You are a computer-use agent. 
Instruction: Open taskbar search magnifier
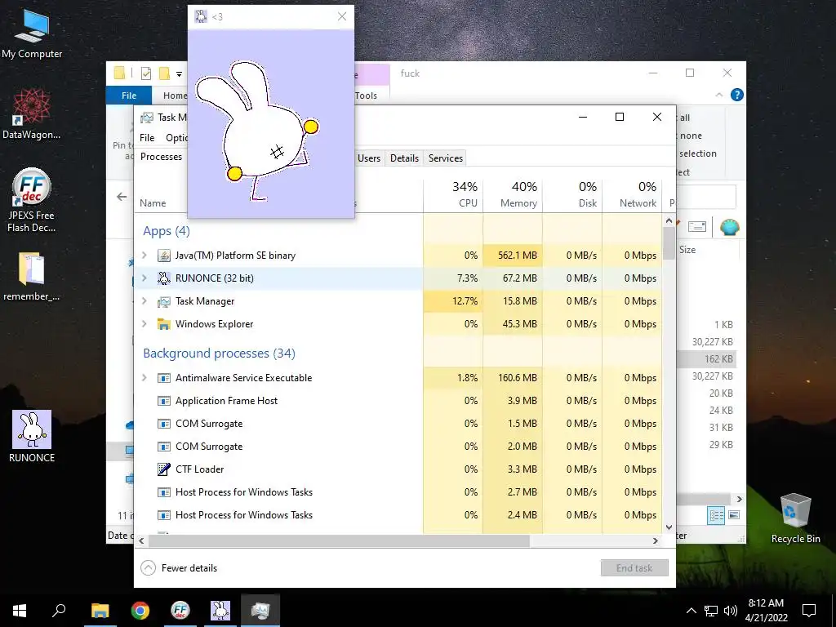tap(59, 611)
